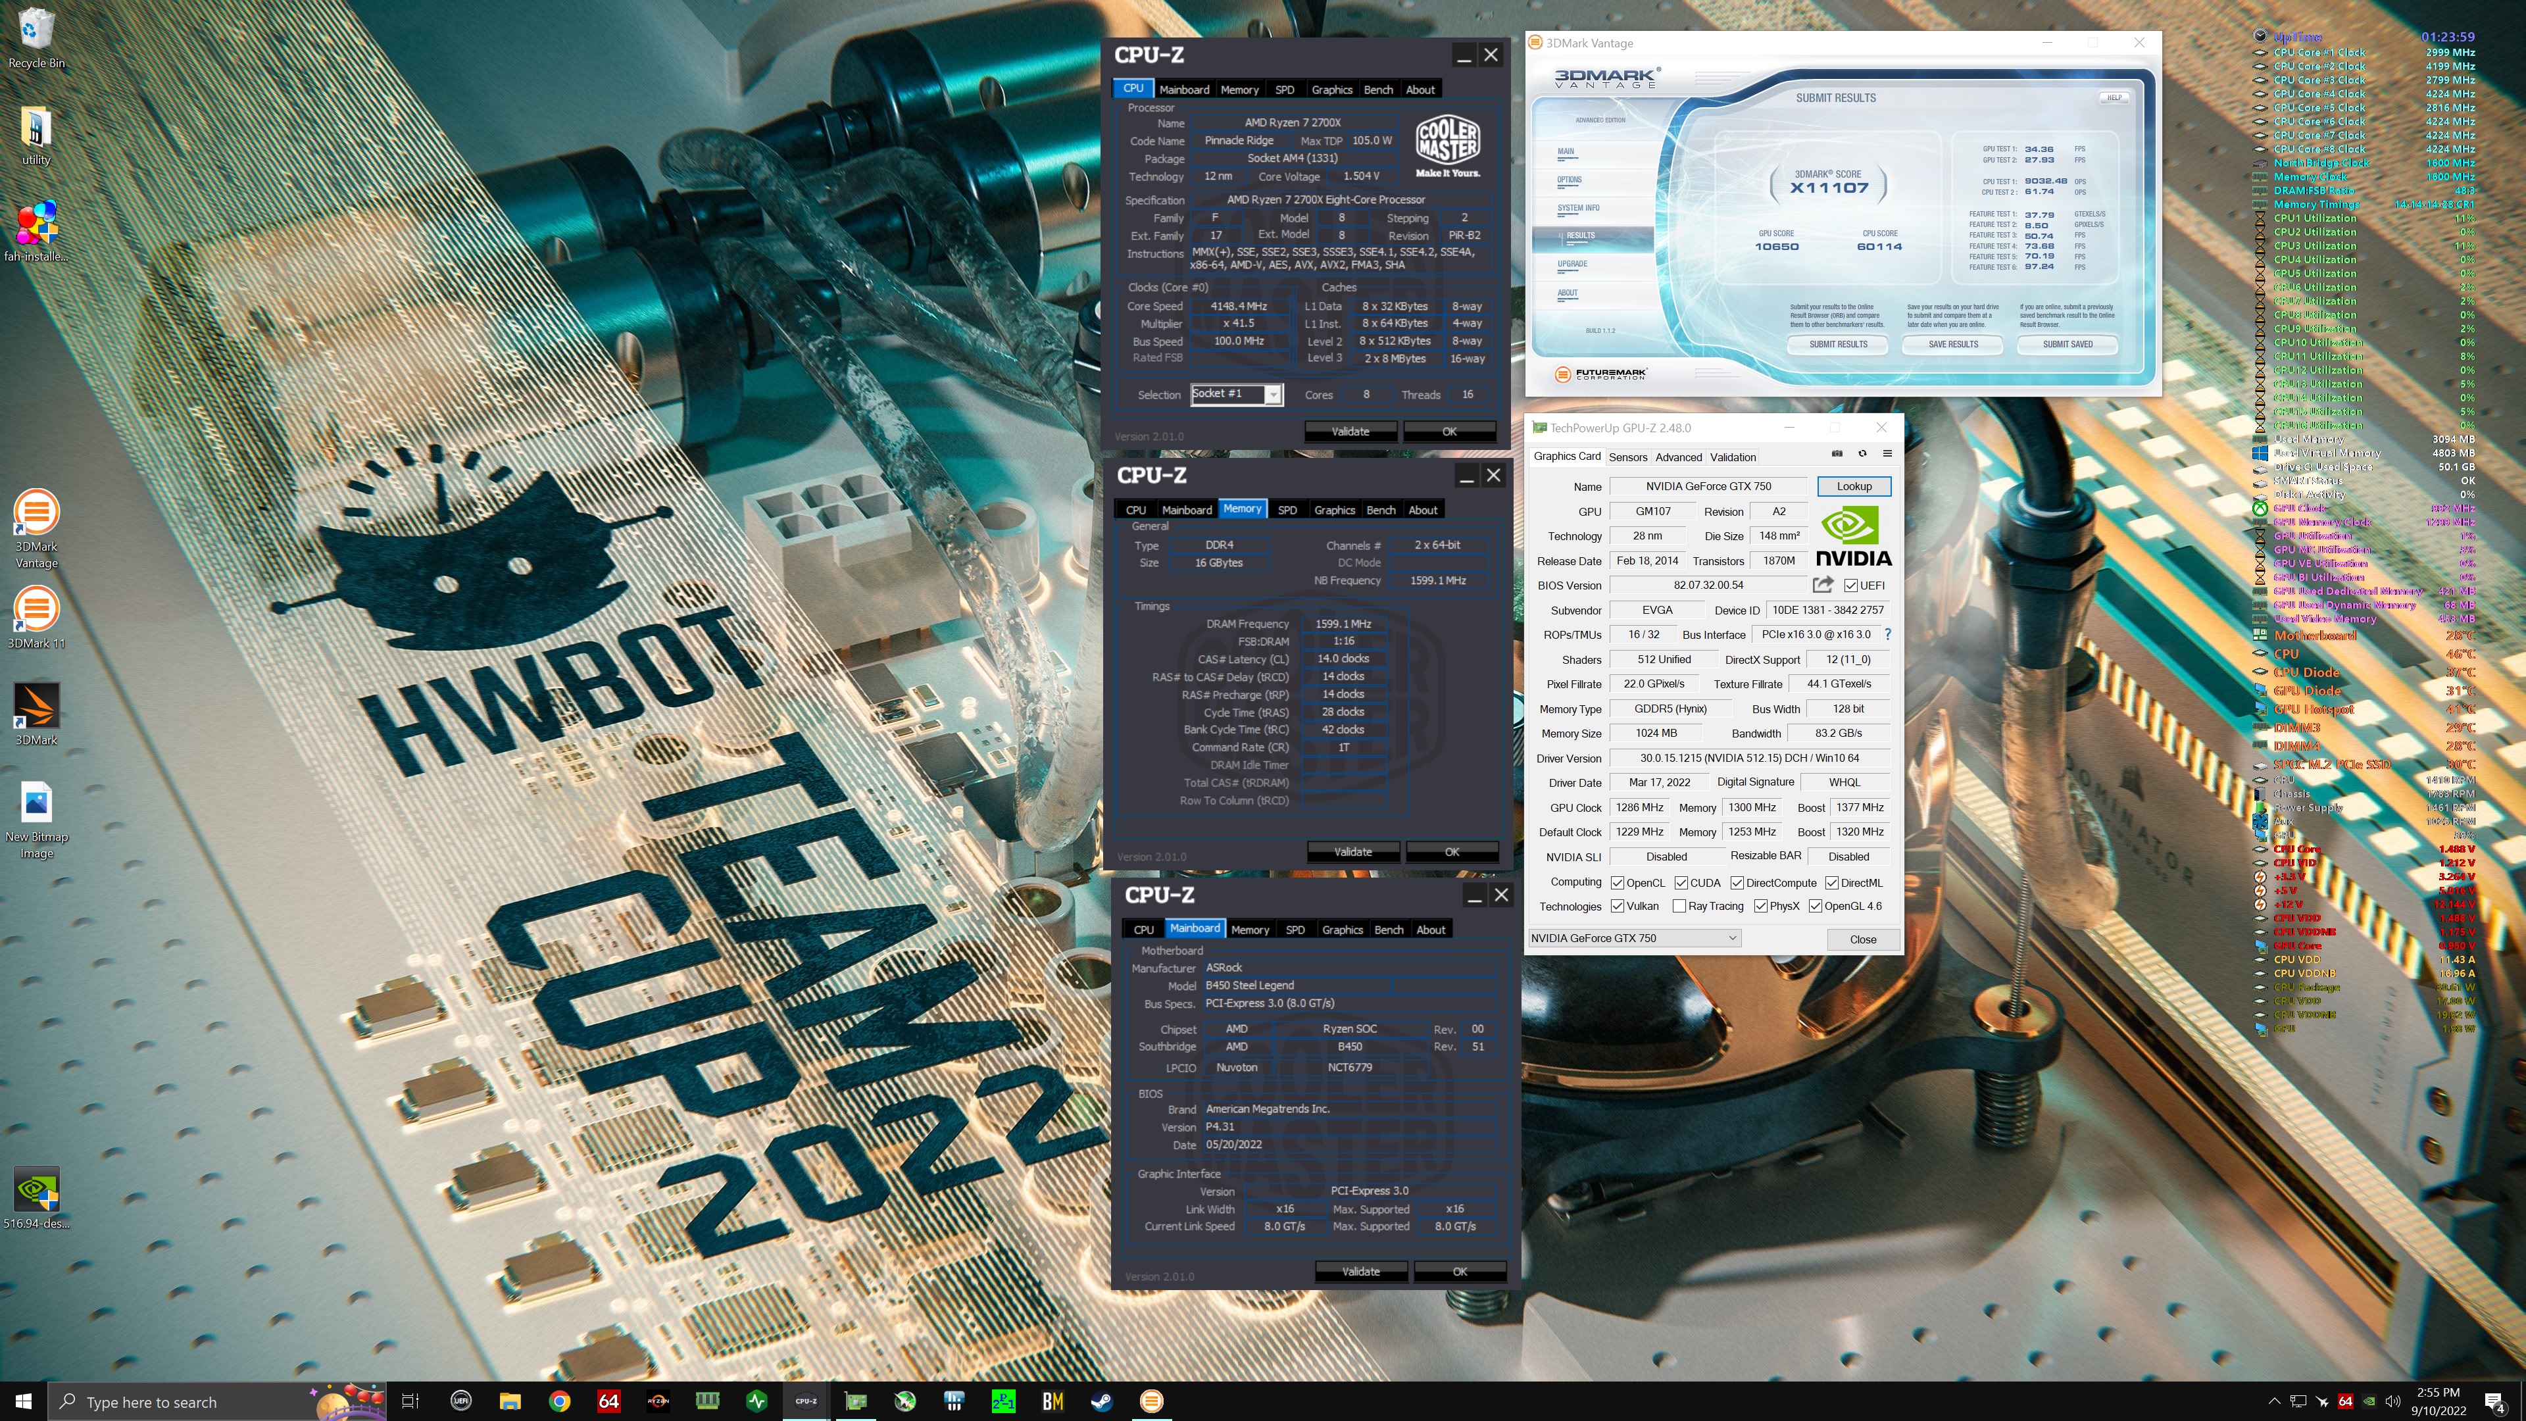Screen dimensions: 2526x1421
Task: Toggle the OpenCL checkbox
Action: (1618, 883)
